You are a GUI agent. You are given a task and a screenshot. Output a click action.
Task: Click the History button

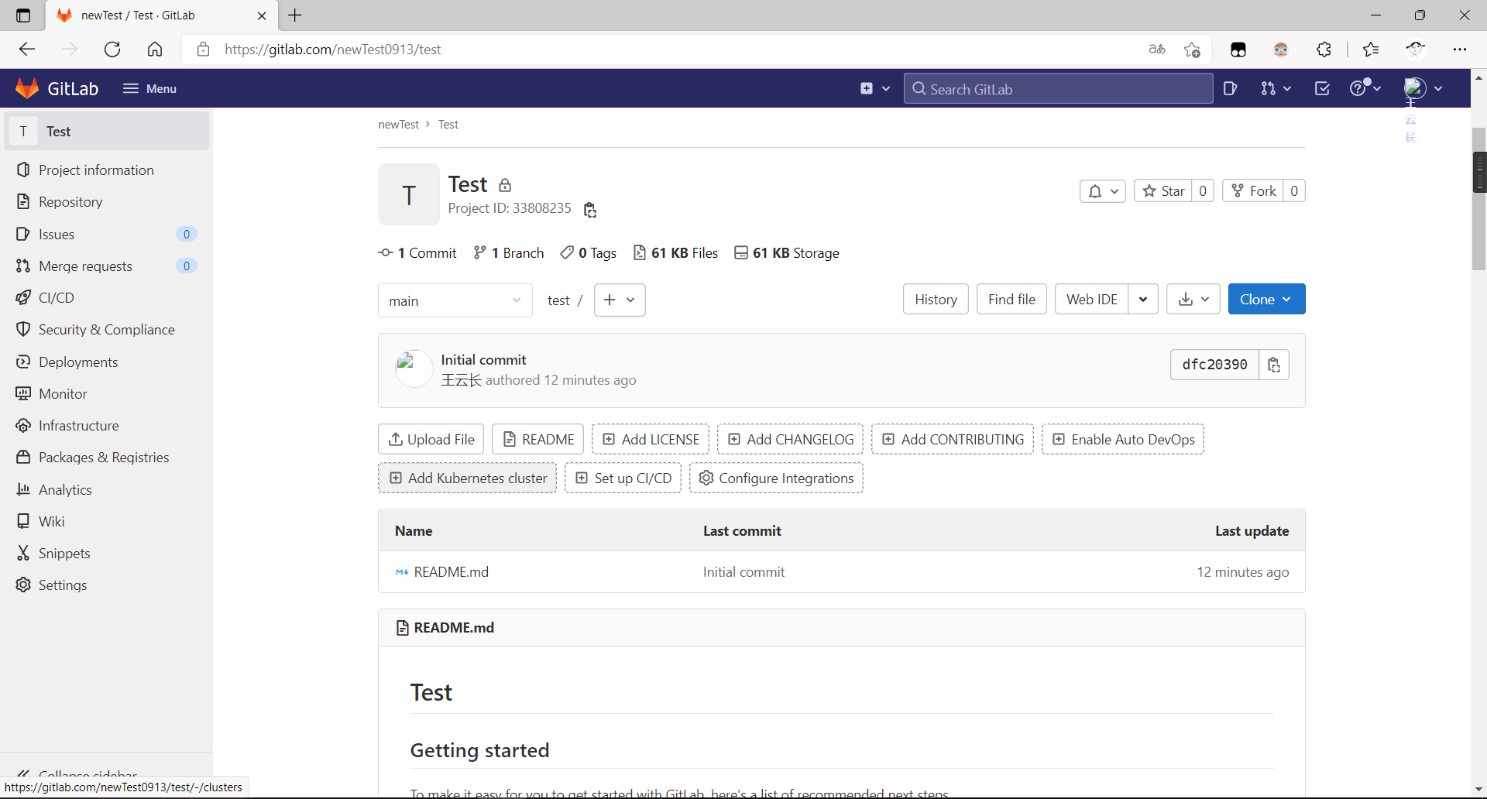936,299
